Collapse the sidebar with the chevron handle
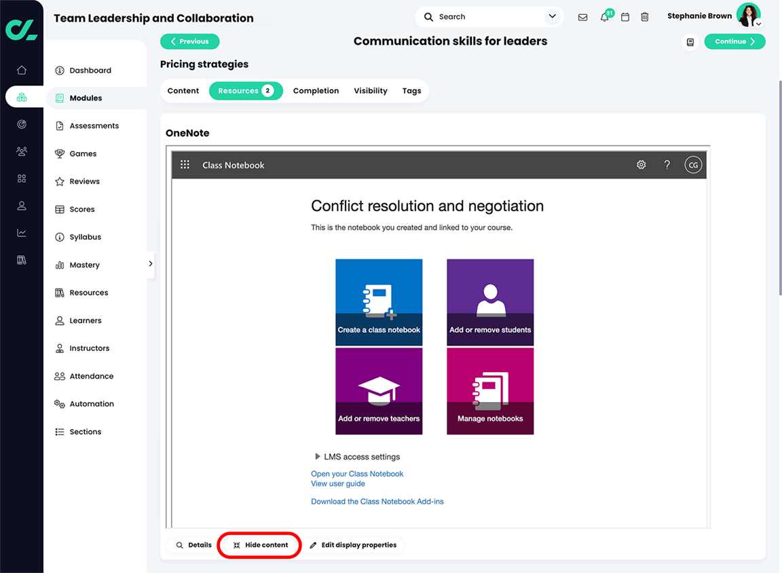The width and height of the screenshot is (782, 573). pos(150,264)
